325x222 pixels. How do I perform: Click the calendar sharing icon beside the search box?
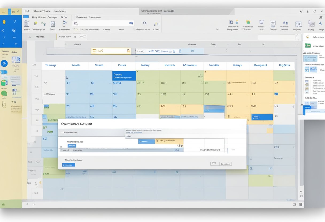coord(131,23)
